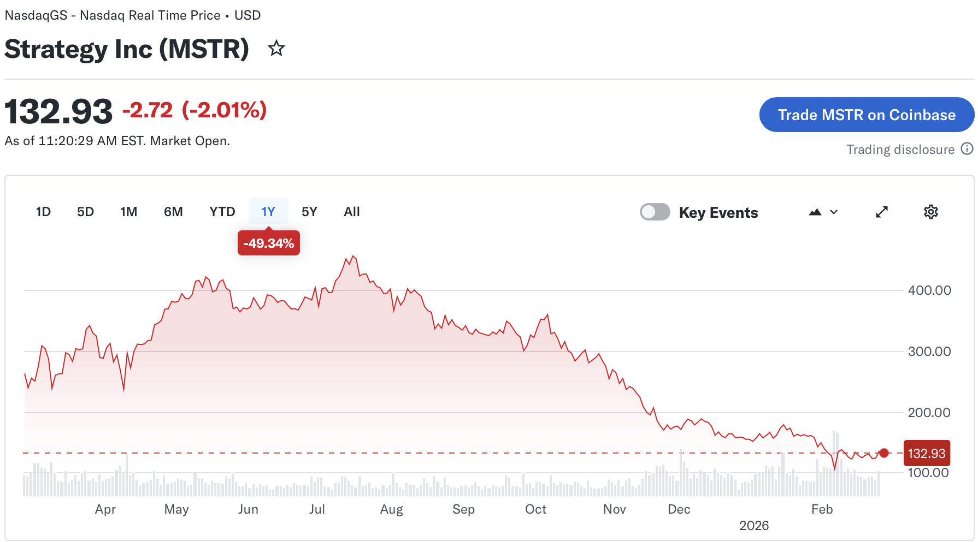This screenshot has width=978, height=542.
Task: Select the 1M time range
Action: (129, 212)
